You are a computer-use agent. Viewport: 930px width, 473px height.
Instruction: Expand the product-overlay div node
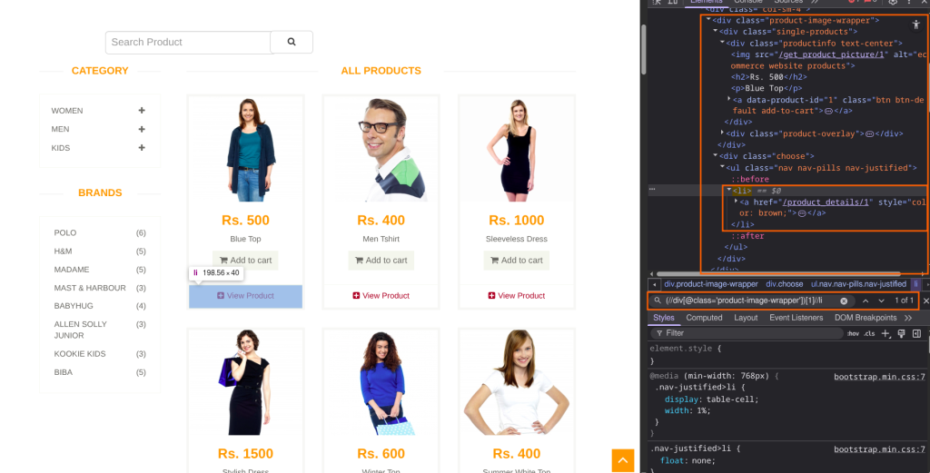click(x=723, y=133)
